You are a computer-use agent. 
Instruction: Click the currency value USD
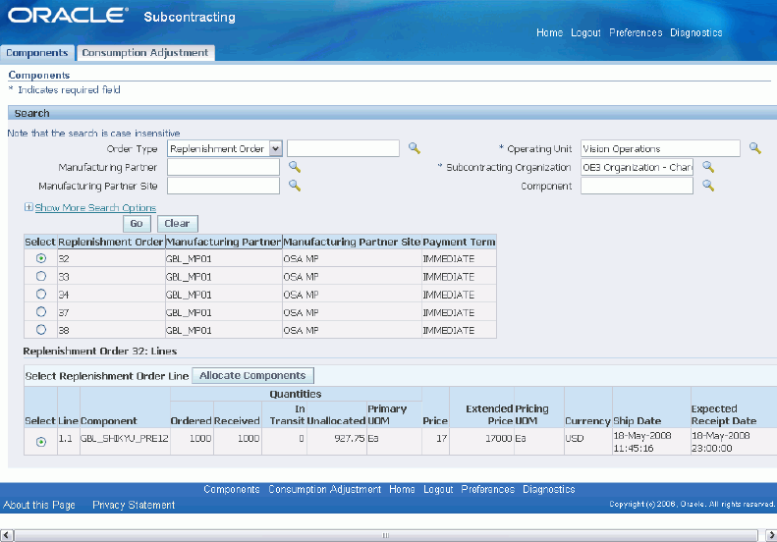coord(575,439)
